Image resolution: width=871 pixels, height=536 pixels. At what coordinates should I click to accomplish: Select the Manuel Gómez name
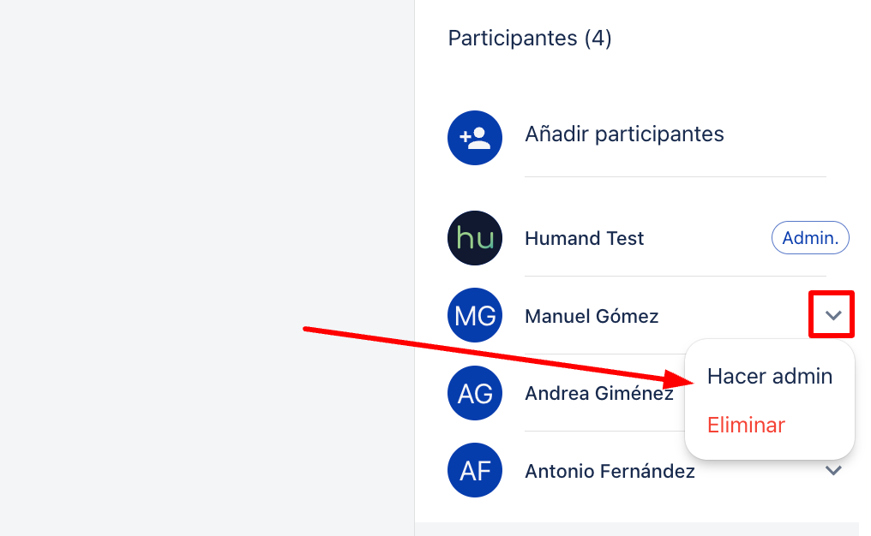592,316
